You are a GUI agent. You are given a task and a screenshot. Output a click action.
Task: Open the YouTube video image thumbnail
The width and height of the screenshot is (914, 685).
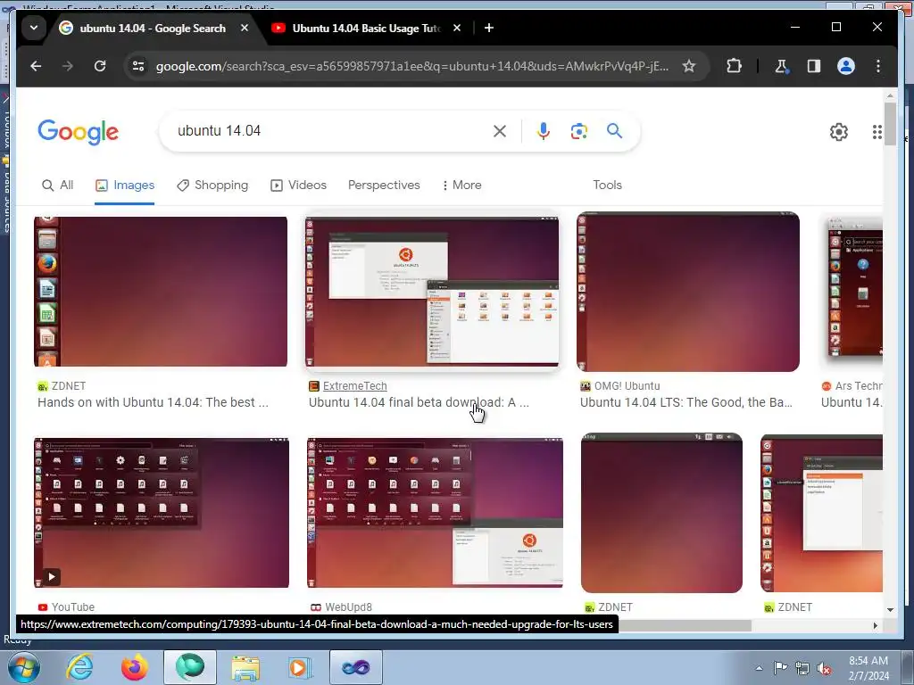pyautogui.click(x=162, y=513)
